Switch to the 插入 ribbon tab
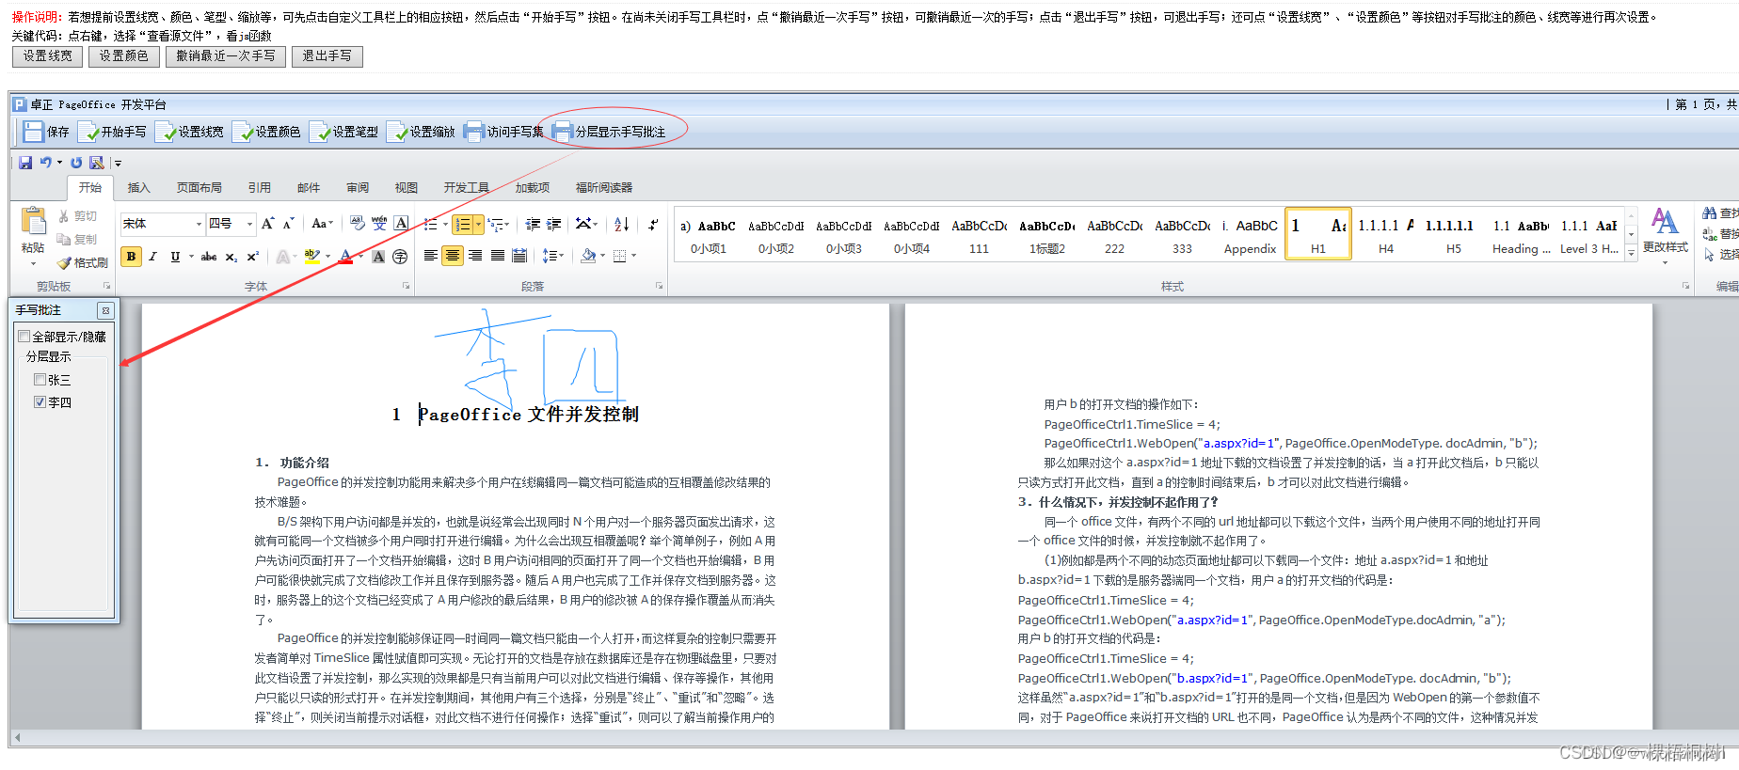 pyautogui.click(x=139, y=188)
